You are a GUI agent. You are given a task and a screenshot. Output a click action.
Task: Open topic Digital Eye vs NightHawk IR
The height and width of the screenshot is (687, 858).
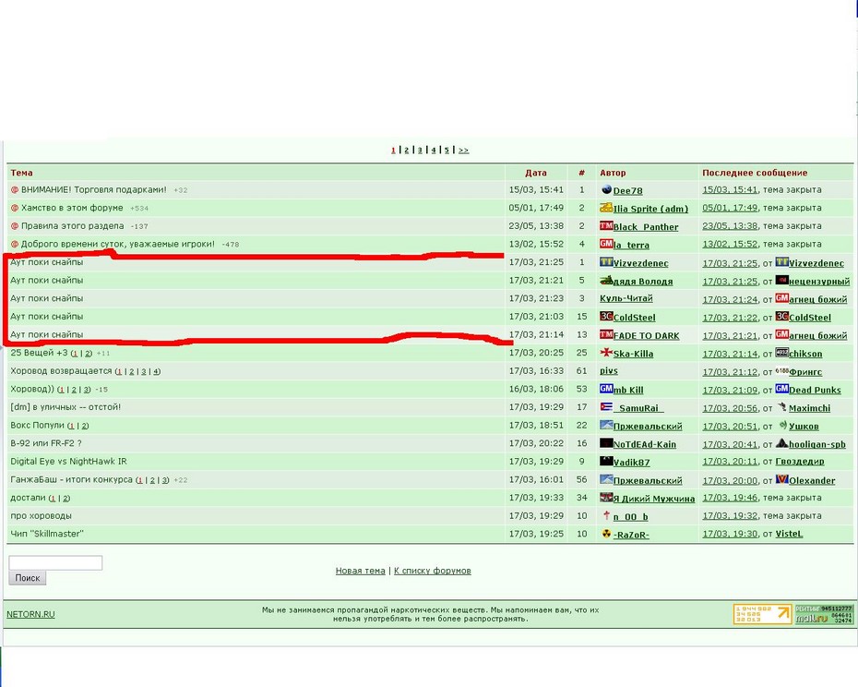(x=68, y=462)
